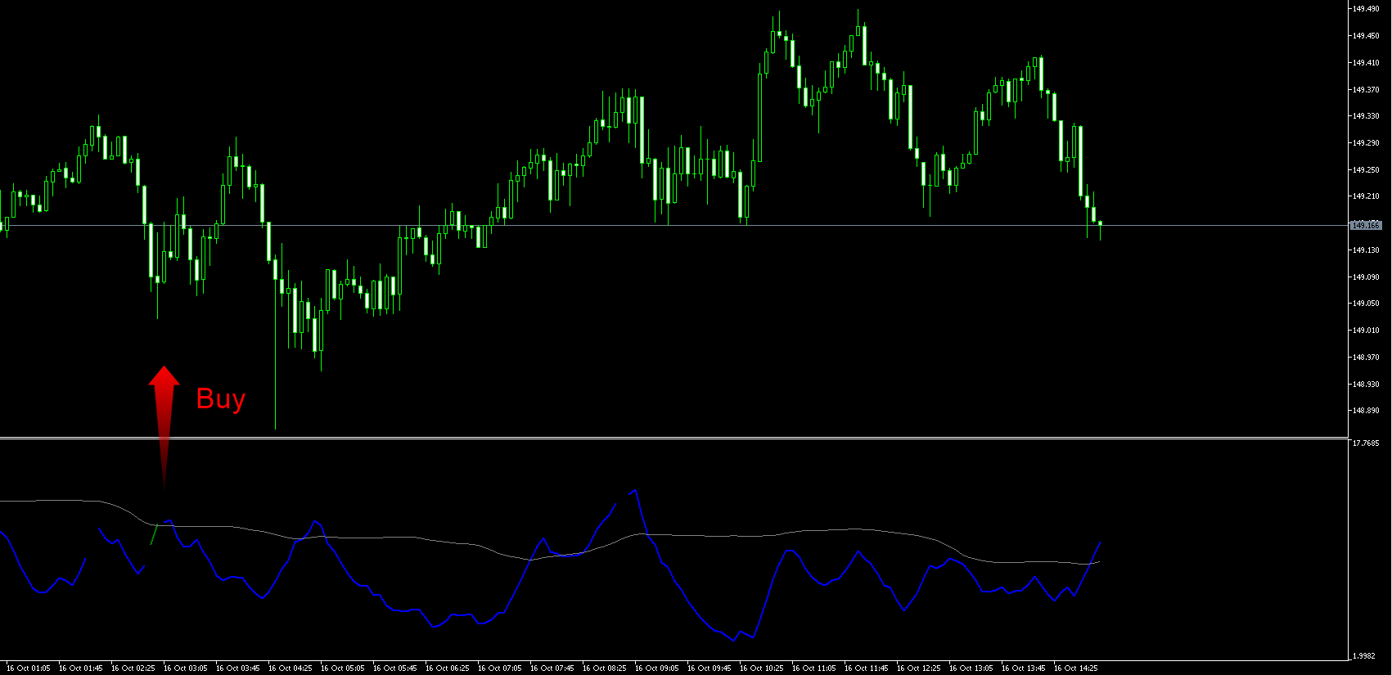Image resolution: width=1392 pixels, height=675 pixels.
Task: Click the indicator scale minimum 1.9982
Action: click(x=1366, y=656)
